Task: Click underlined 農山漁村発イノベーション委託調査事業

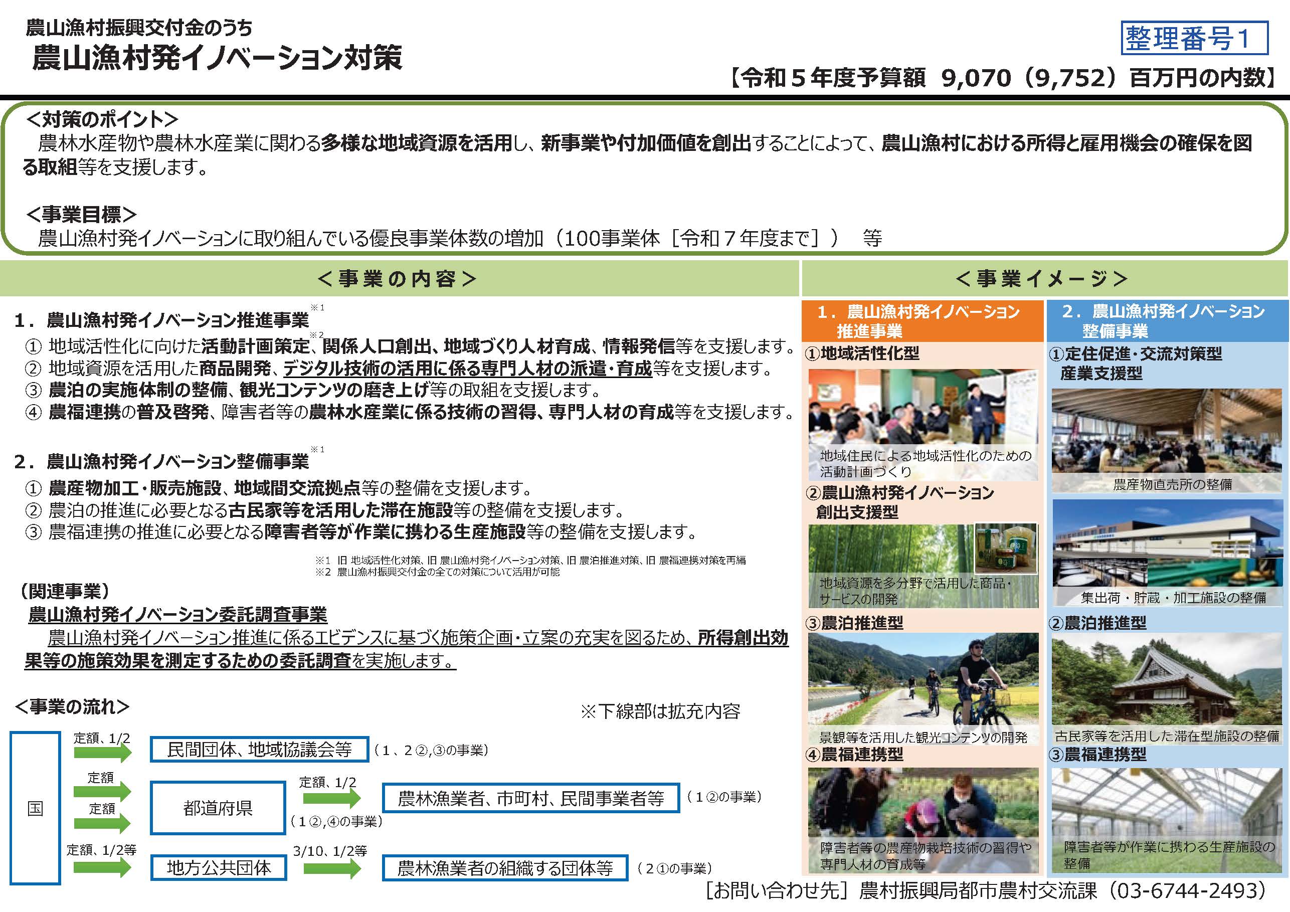Action: (177, 615)
